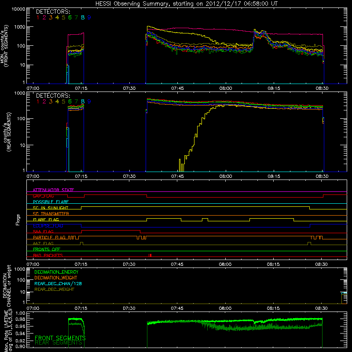Click the 07:00 time tick under the decimation panel
This screenshot has width=352, height=352.
tap(33, 308)
